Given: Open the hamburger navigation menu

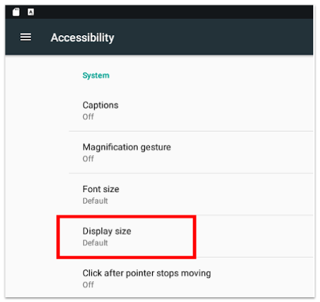Looking at the screenshot, I should 26,37.
